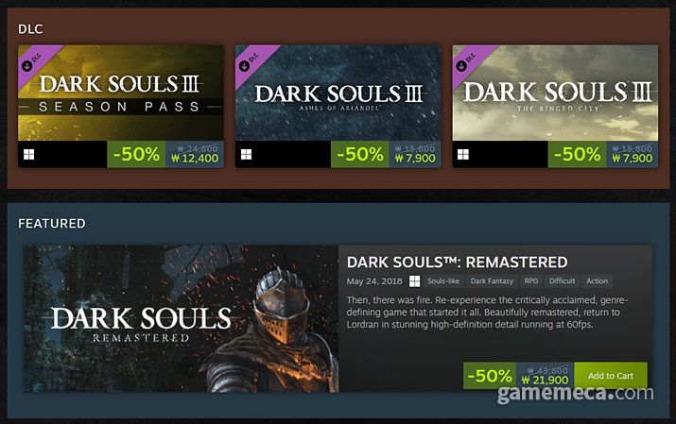Click the Windows icon under Season Pass
The height and width of the screenshot is (424, 676).
[28, 154]
